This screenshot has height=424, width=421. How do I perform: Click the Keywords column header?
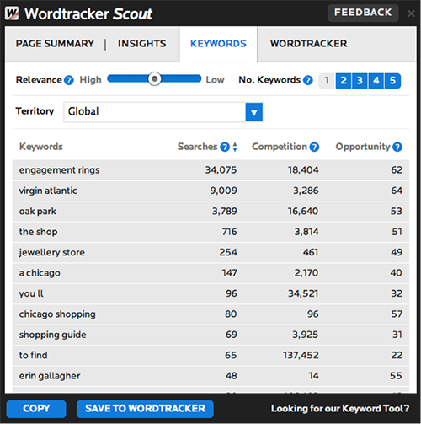pyautogui.click(x=41, y=147)
